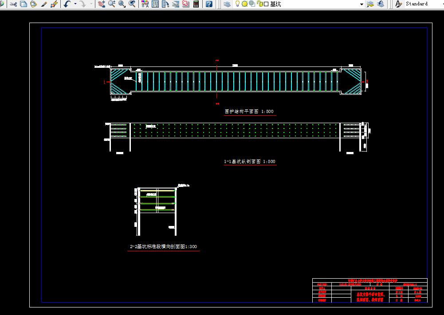Image resolution: width=444 pixels, height=315 pixels.
Task: Click the Paste clipboard icon
Action: click(x=33, y=4)
